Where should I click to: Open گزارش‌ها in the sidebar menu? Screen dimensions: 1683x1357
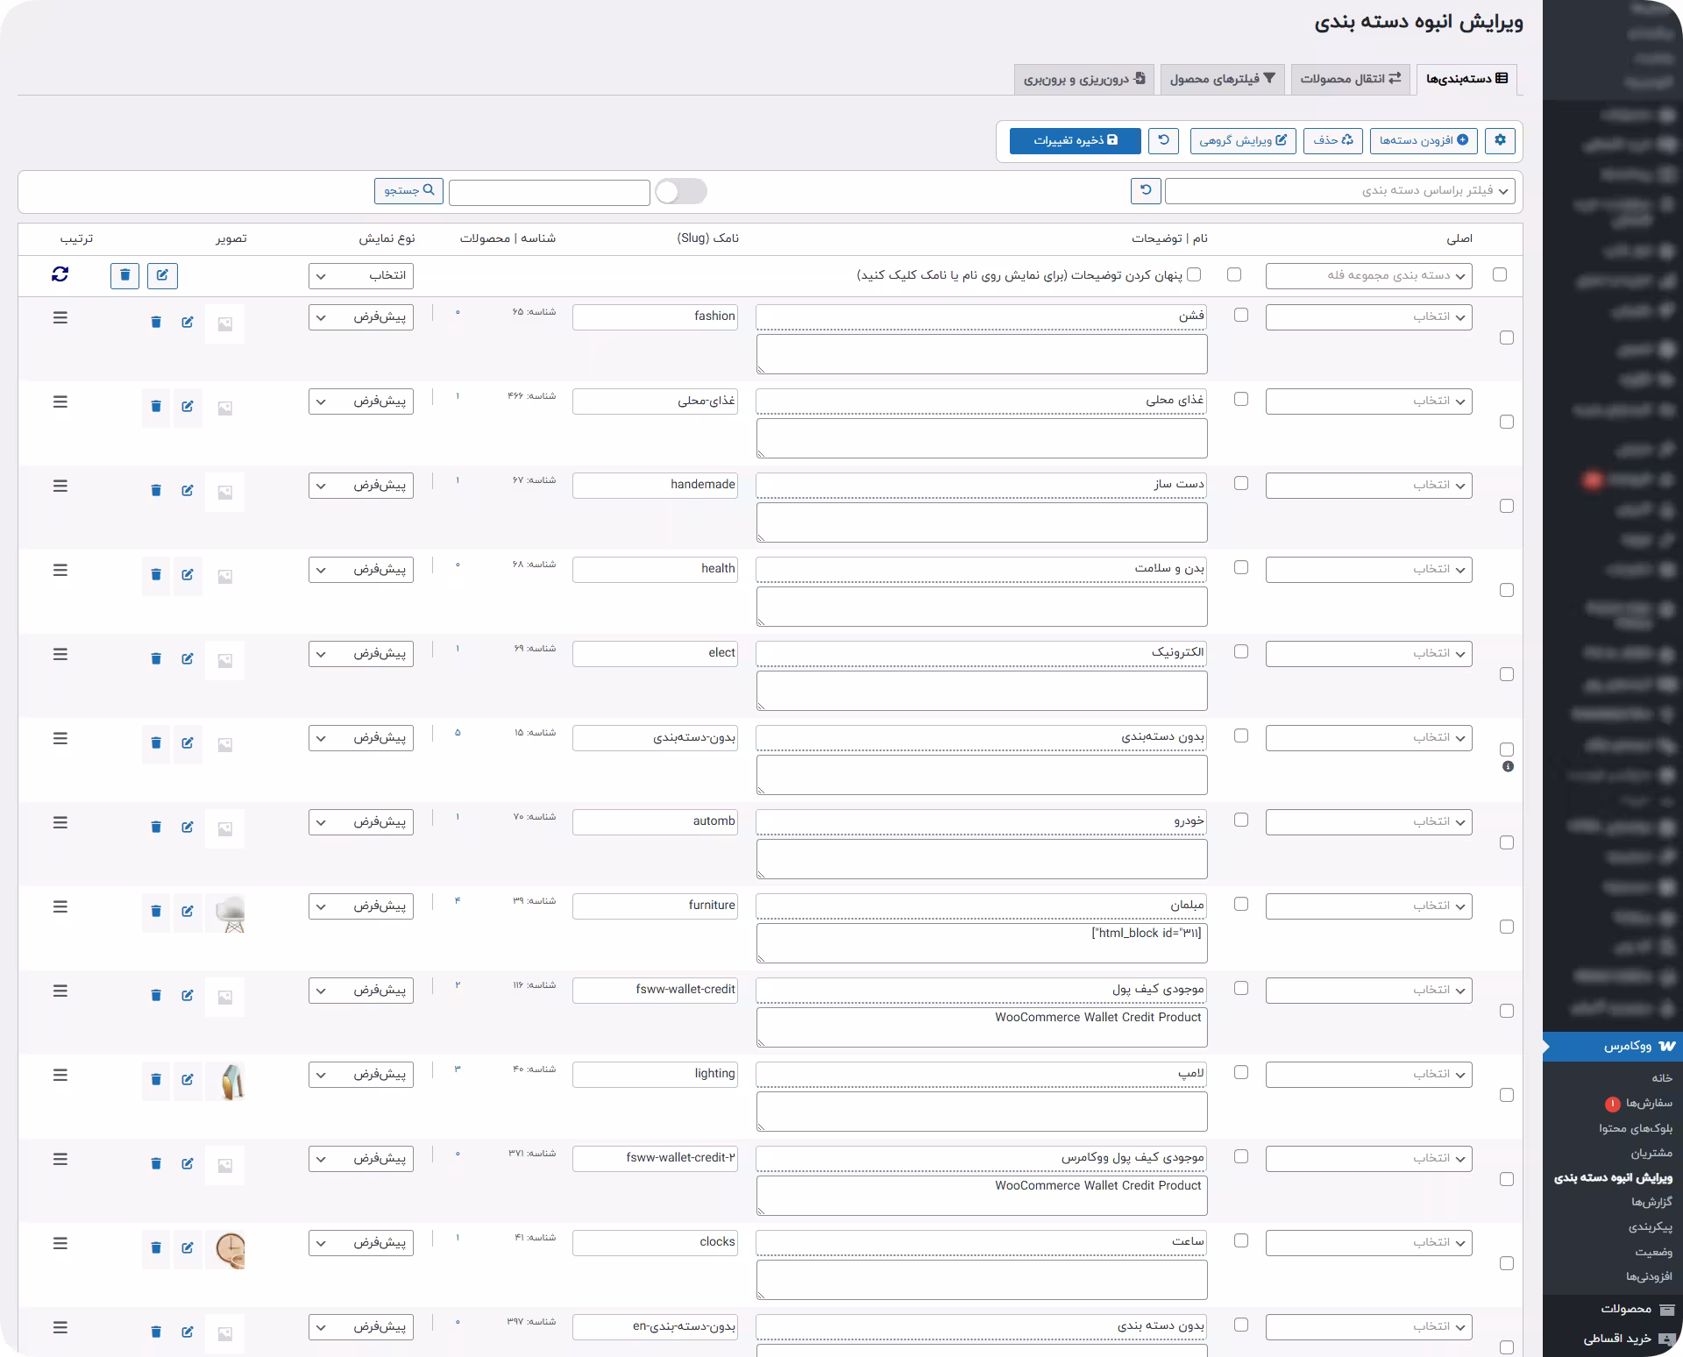coord(1651,1202)
